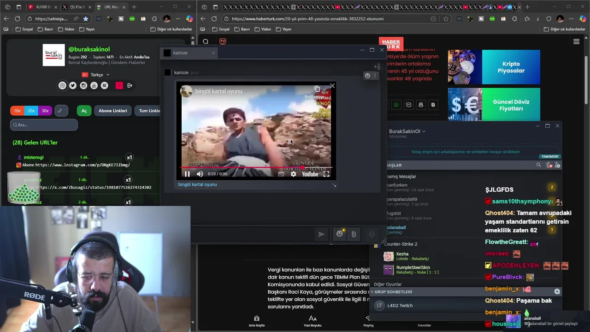The height and width of the screenshot is (332, 590).
Task: Open Haberturk hamburger menu
Action: point(576,41)
